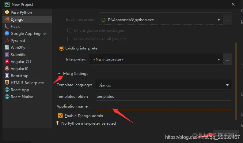The image size is (243, 143).
Task: Close the New Project dialog
Action: 233,4
